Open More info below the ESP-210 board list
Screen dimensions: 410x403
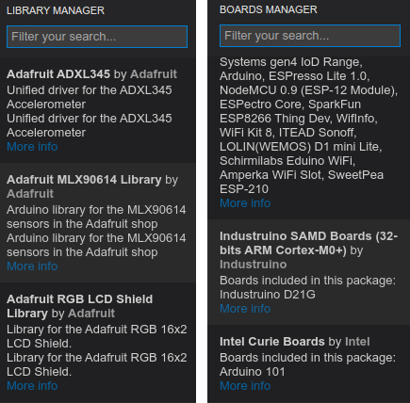click(245, 203)
